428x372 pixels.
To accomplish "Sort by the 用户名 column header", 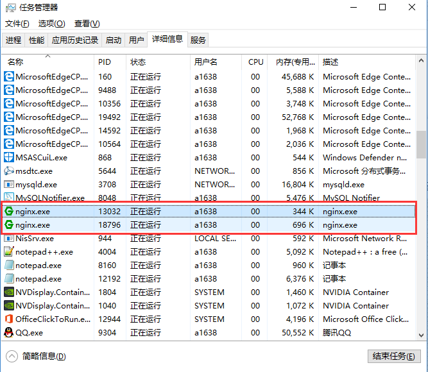I will (x=216, y=62).
